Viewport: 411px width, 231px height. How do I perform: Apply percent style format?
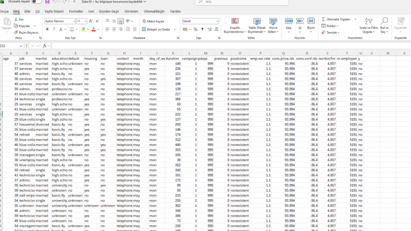(x=196, y=29)
